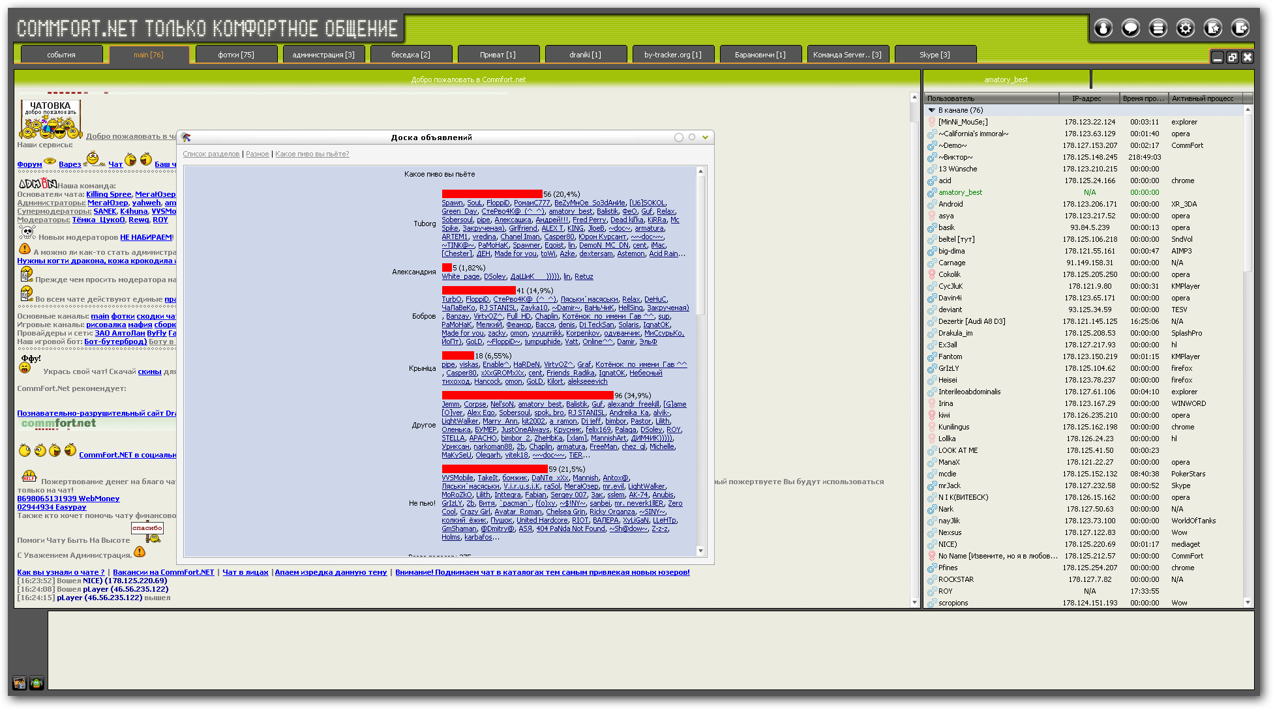Click the ЧАТОВКА smiley crowd banner
This screenshot has width=1273, height=709.
[x=51, y=119]
